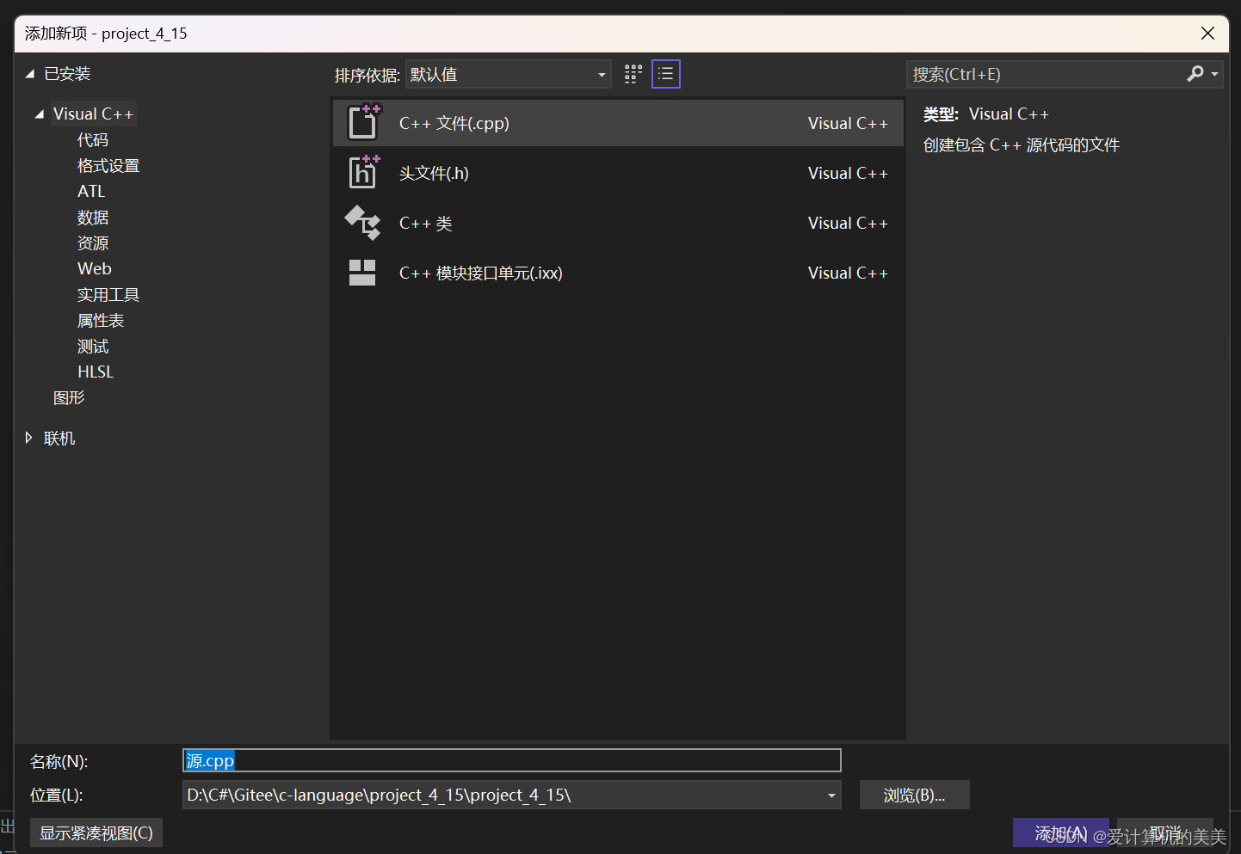Image resolution: width=1241 pixels, height=854 pixels.
Task: Click the 联机 label
Action: click(x=59, y=438)
